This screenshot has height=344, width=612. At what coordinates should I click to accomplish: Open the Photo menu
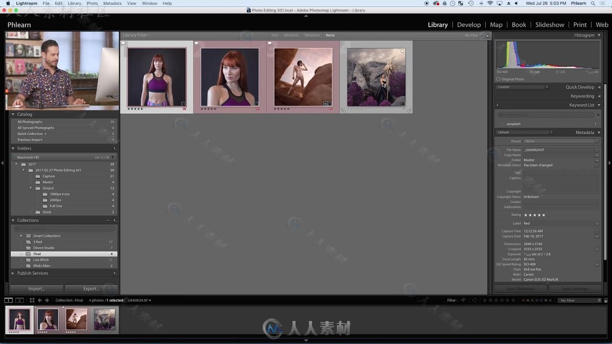[92, 3]
